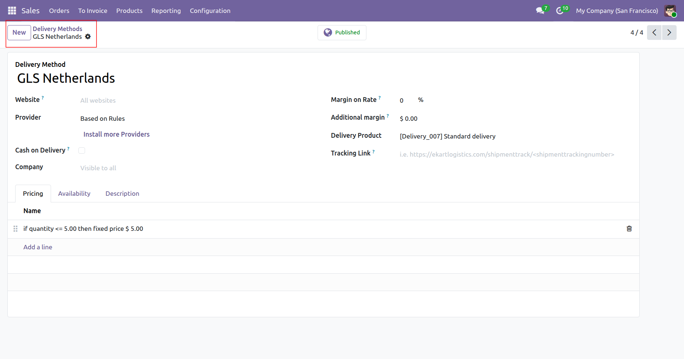
Task: Open the Website selection field
Action: pyautogui.click(x=148, y=100)
